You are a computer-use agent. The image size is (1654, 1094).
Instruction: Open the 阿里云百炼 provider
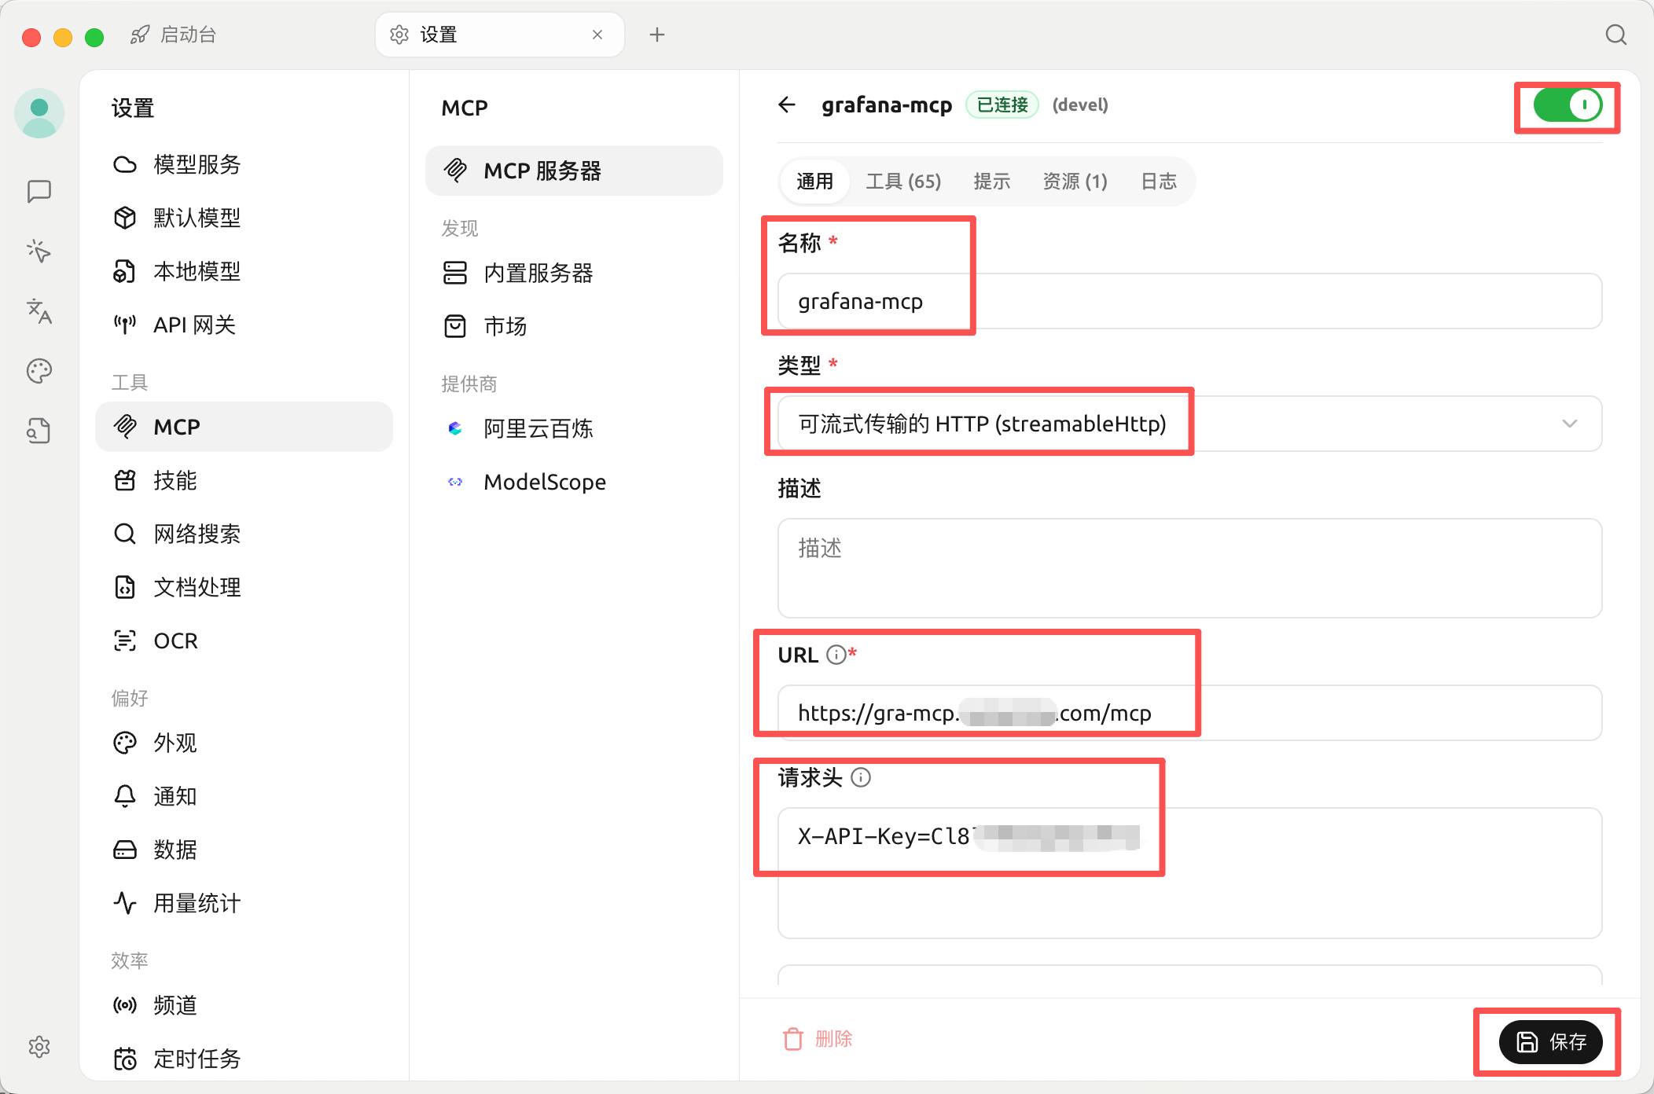tap(574, 428)
